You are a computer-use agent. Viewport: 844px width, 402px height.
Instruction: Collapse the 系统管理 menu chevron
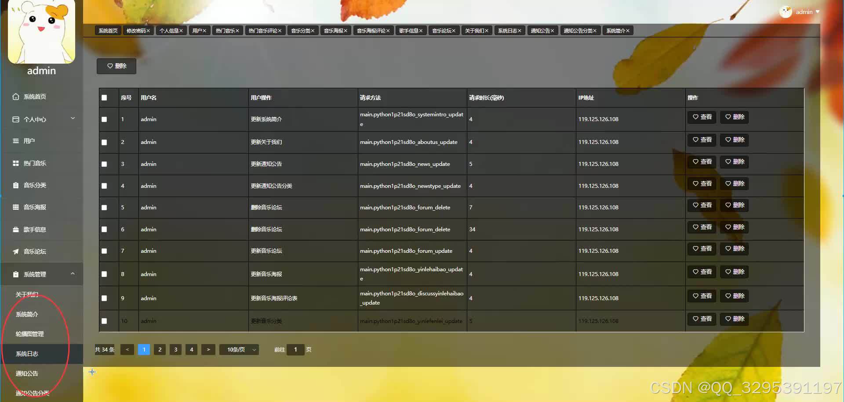point(73,274)
